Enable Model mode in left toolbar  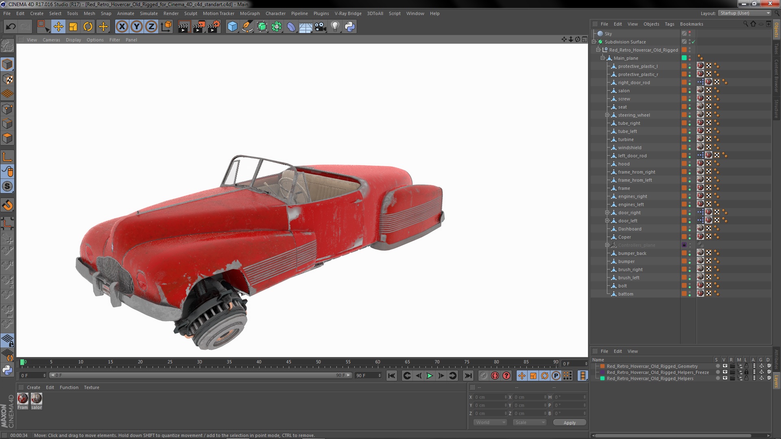click(x=7, y=64)
